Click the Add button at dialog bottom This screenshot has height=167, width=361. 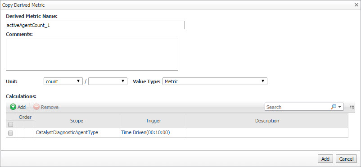[x=325, y=159]
